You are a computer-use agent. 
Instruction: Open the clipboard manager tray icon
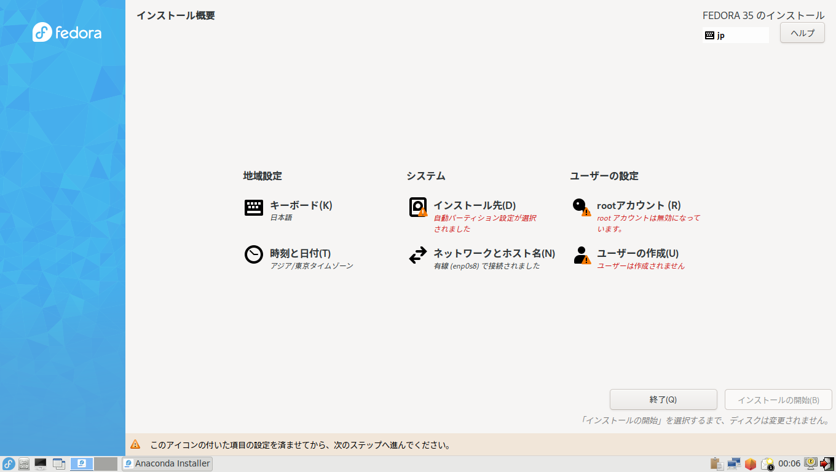coord(716,464)
